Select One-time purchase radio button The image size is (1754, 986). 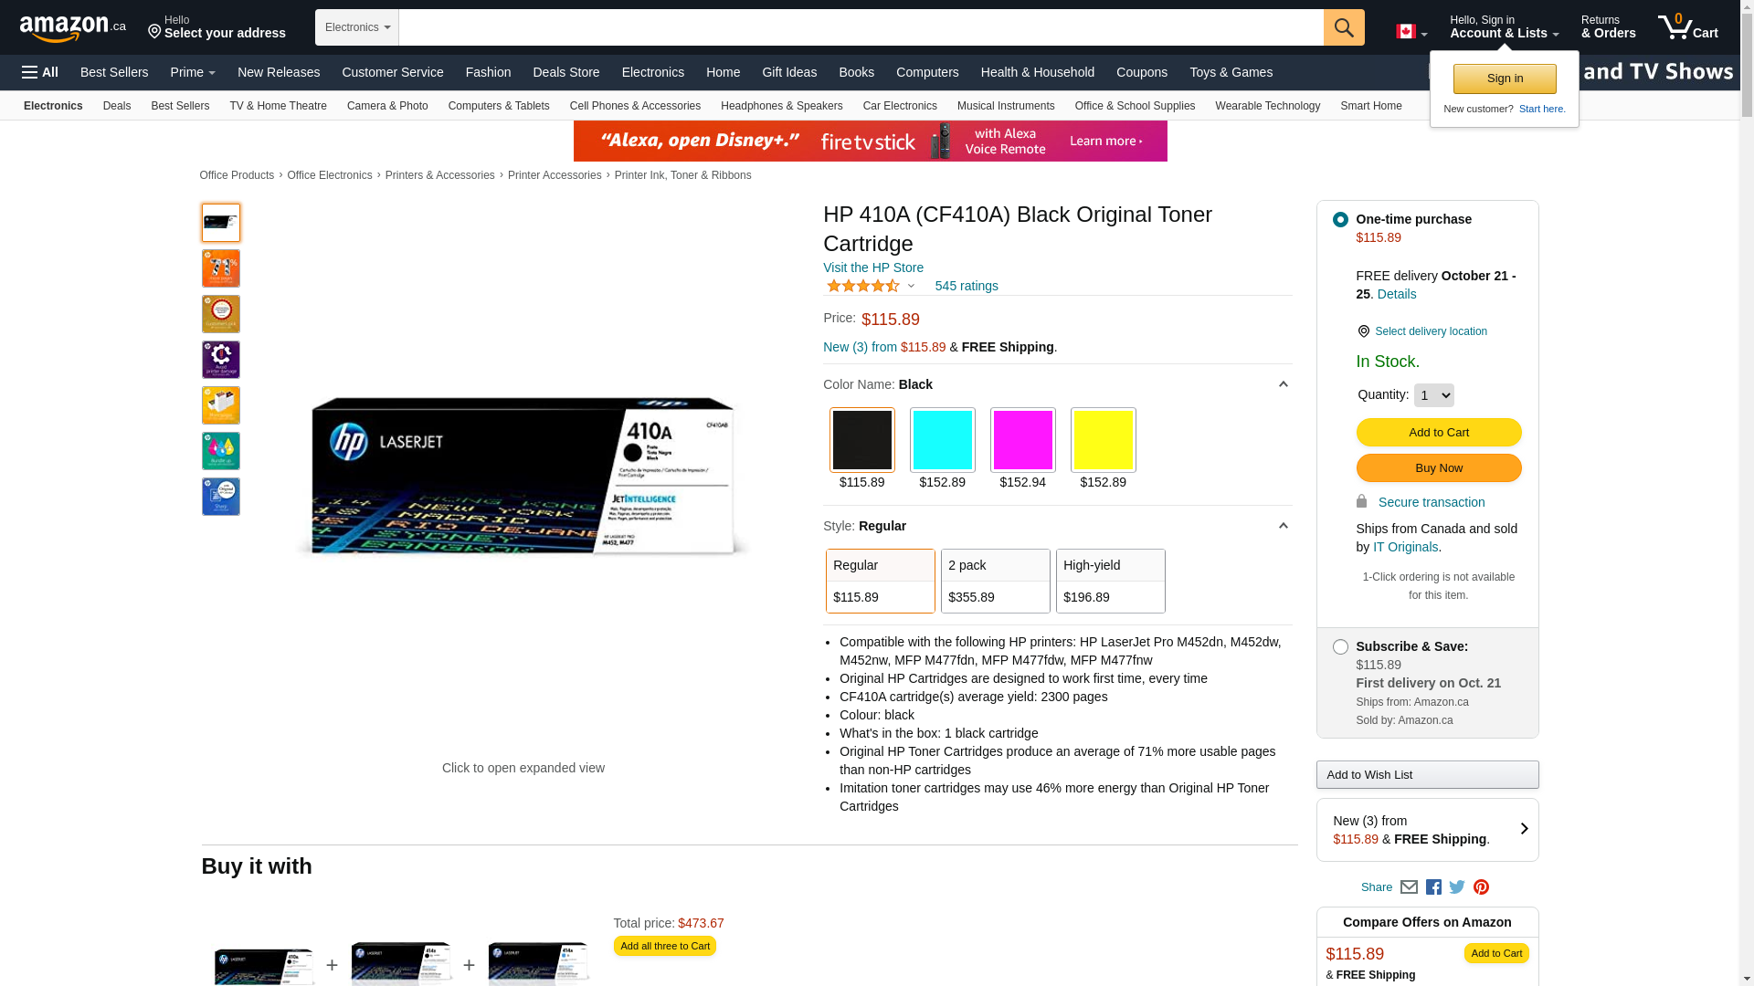click(x=1340, y=219)
